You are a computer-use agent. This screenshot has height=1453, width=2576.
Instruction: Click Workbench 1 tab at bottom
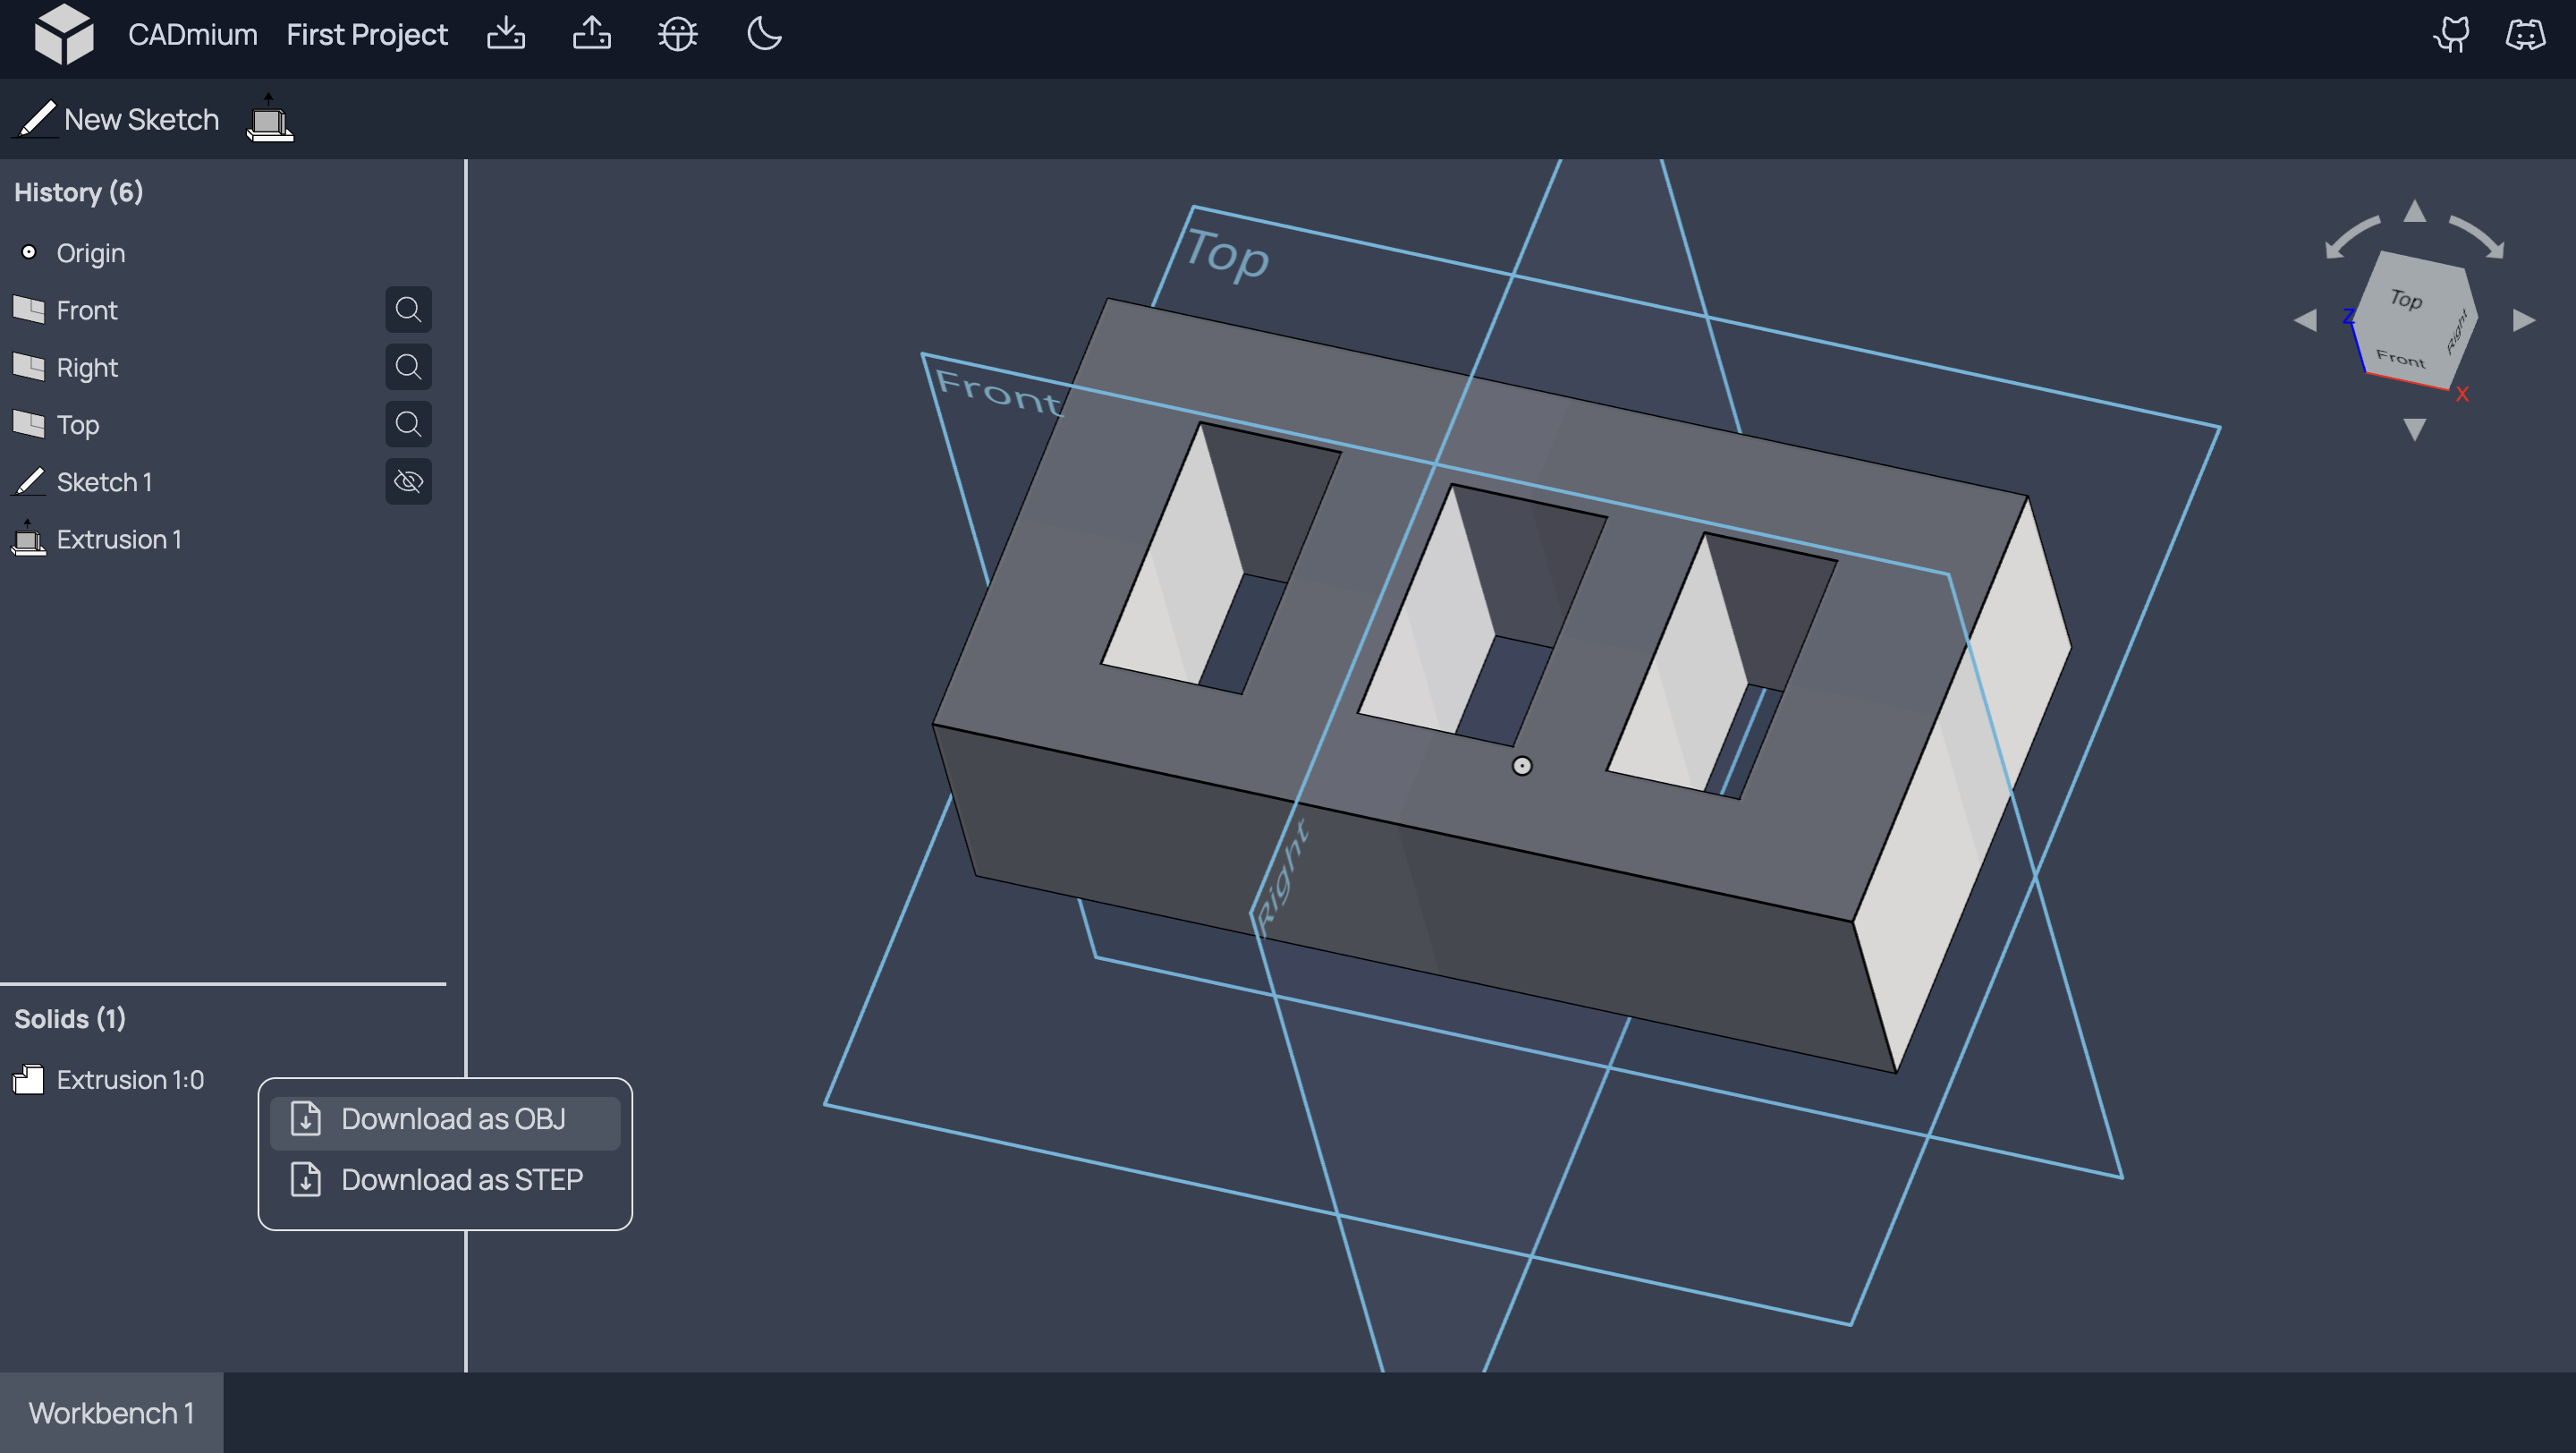110,1413
